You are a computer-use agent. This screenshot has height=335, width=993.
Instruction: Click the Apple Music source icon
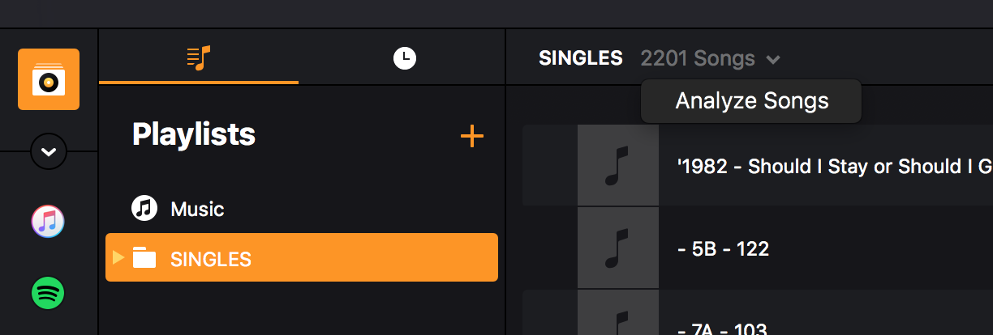click(x=48, y=221)
